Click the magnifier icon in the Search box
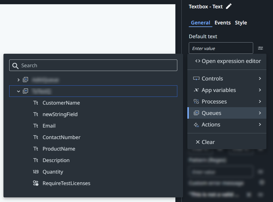Screen dimensions: 273x202 point(16,66)
